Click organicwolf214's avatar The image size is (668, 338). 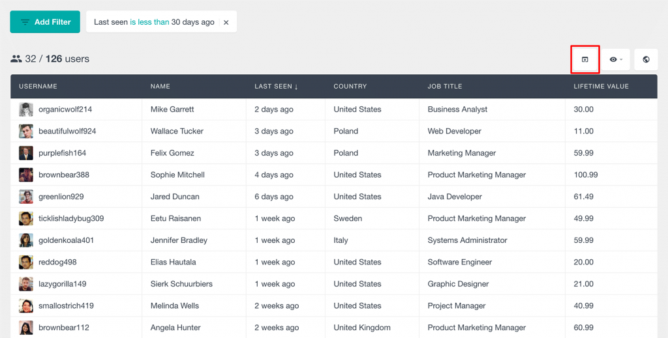(26, 109)
